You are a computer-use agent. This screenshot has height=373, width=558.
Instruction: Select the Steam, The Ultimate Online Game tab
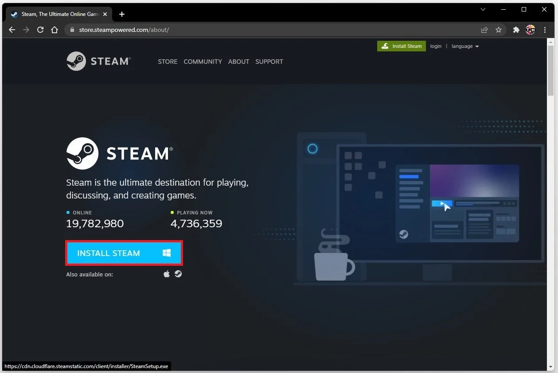coord(59,14)
